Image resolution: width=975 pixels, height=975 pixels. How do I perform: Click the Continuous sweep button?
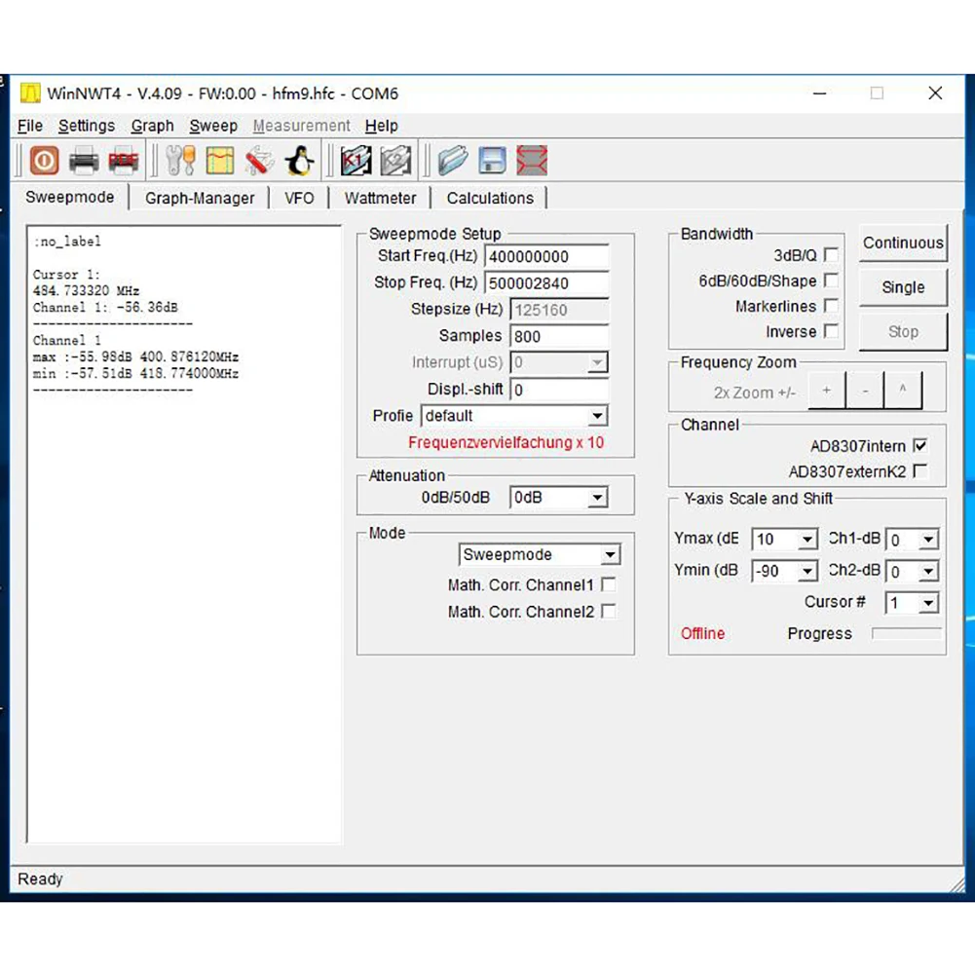tap(903, 243)
